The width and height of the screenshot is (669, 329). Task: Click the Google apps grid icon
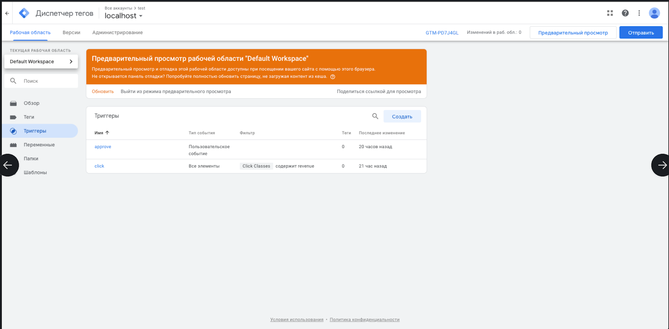point(610,13)
